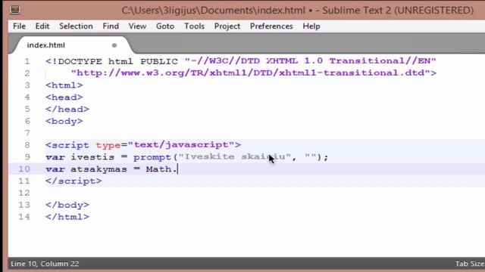Open the Edit menu

point(42,26)
